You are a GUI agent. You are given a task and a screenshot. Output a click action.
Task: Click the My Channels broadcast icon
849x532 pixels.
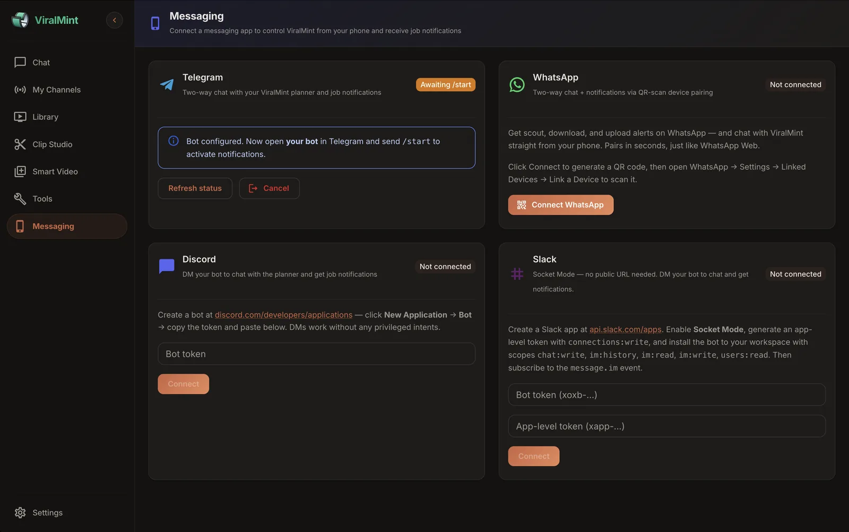pyautogui.click(x=20, y=90)
